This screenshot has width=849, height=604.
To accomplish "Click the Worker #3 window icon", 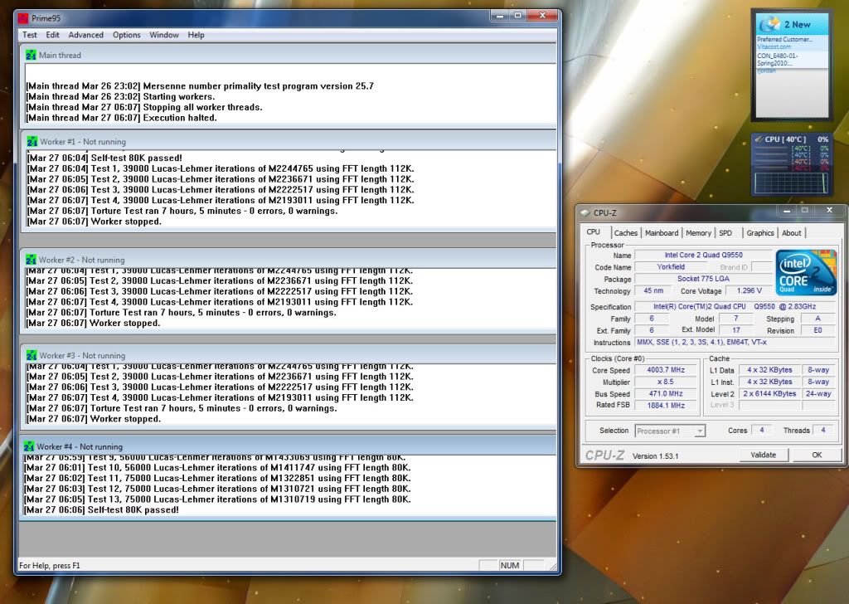I will 32,355.
